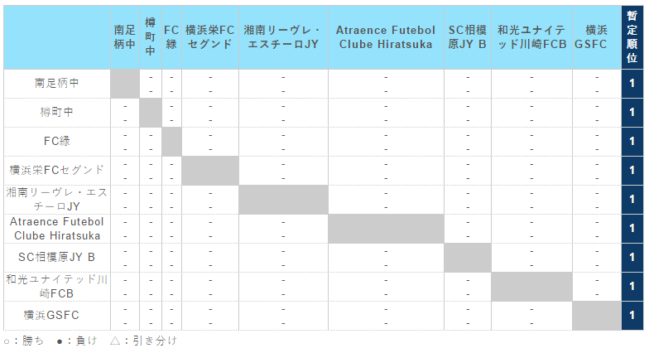Click the 暫定順位 column header
This screenshot has height=353, width=649.
(x=632, y=37)
